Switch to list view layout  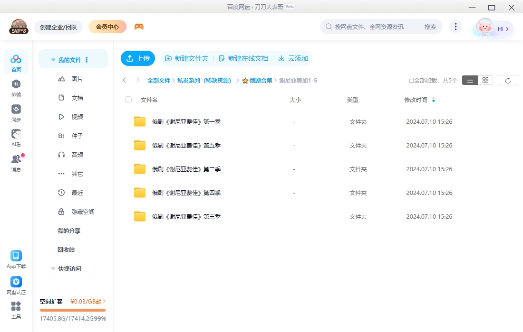coord(470,80)
